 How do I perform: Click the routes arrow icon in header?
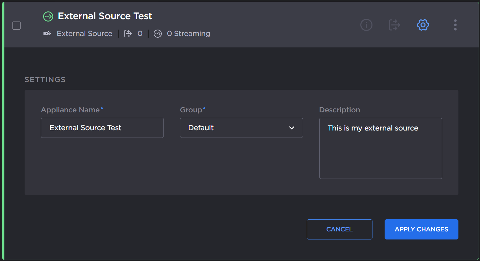(394, 25)
